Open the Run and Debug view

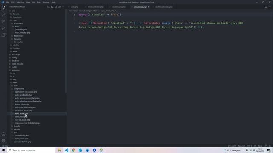3,28
